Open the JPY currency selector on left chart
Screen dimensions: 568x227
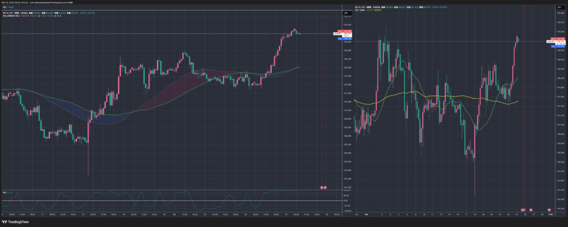tap(345, 13)
